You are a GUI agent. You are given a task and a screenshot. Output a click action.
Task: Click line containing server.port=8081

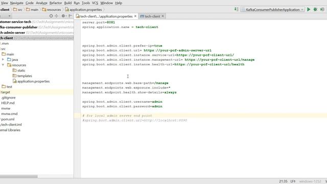[x=99, y=22]
